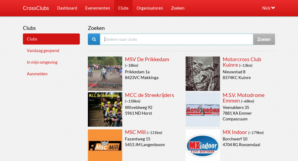Open the MSC Mill club title
The width and height of the screenshot is (298, 161).
click(x=135, y=132)
